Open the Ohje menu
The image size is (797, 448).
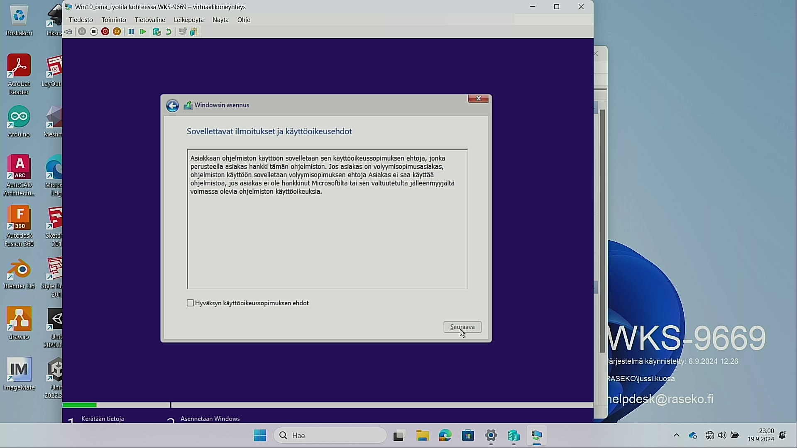(x=244, y=20)
